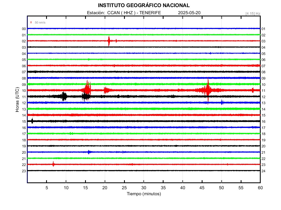Click the x-axis tick label 15
Viewport: 281px width, 210px height.
[x=86, y=188]
